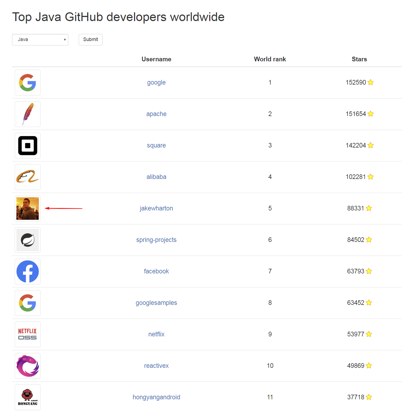Click the star icon beside 88331

(369, 208)
